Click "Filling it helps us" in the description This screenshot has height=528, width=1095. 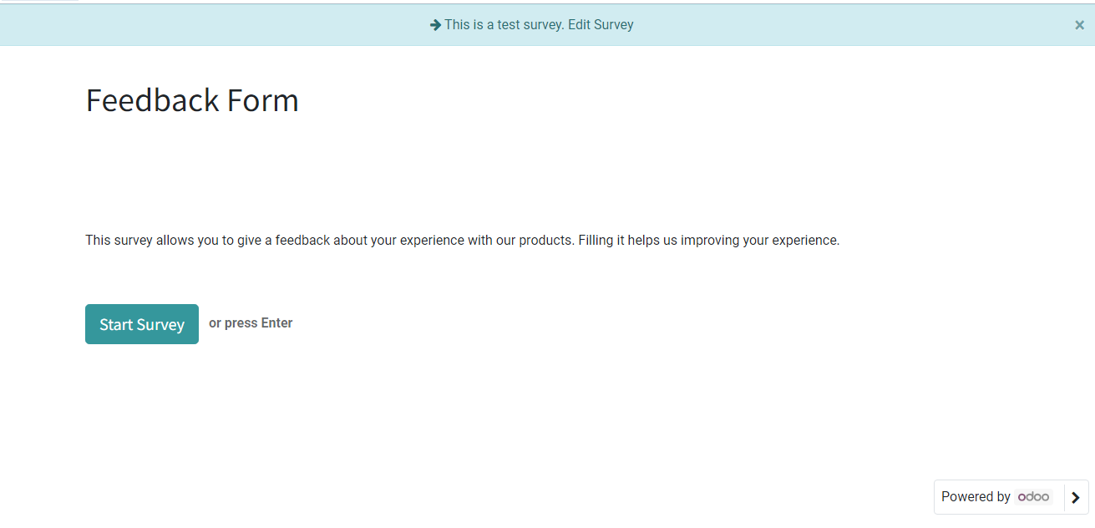click(x=627, y=241)
